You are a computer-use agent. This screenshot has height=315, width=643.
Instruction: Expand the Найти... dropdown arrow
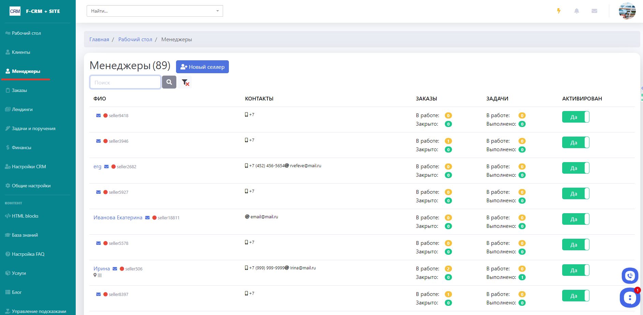pos(217,11)
